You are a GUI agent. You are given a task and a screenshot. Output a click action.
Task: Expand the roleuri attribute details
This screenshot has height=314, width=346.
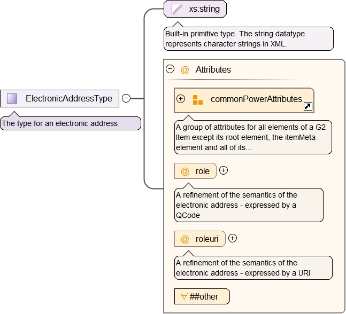pyautogui.click(x=233, y=239)
